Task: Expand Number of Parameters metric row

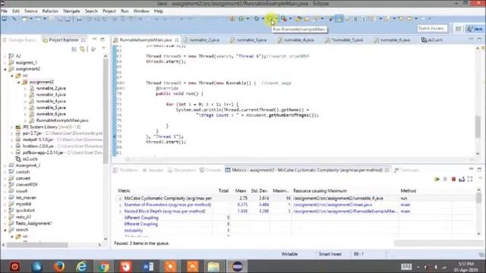Action: click(x=120, y=205)
